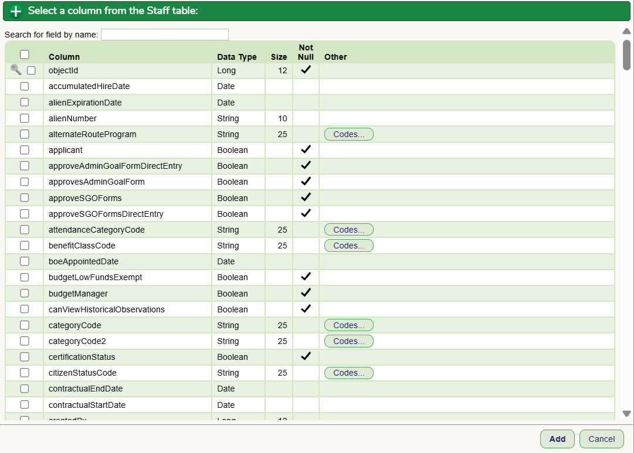Toggle the select-all checkbox in header row
634x453 pixels.
tap(25, 54)
